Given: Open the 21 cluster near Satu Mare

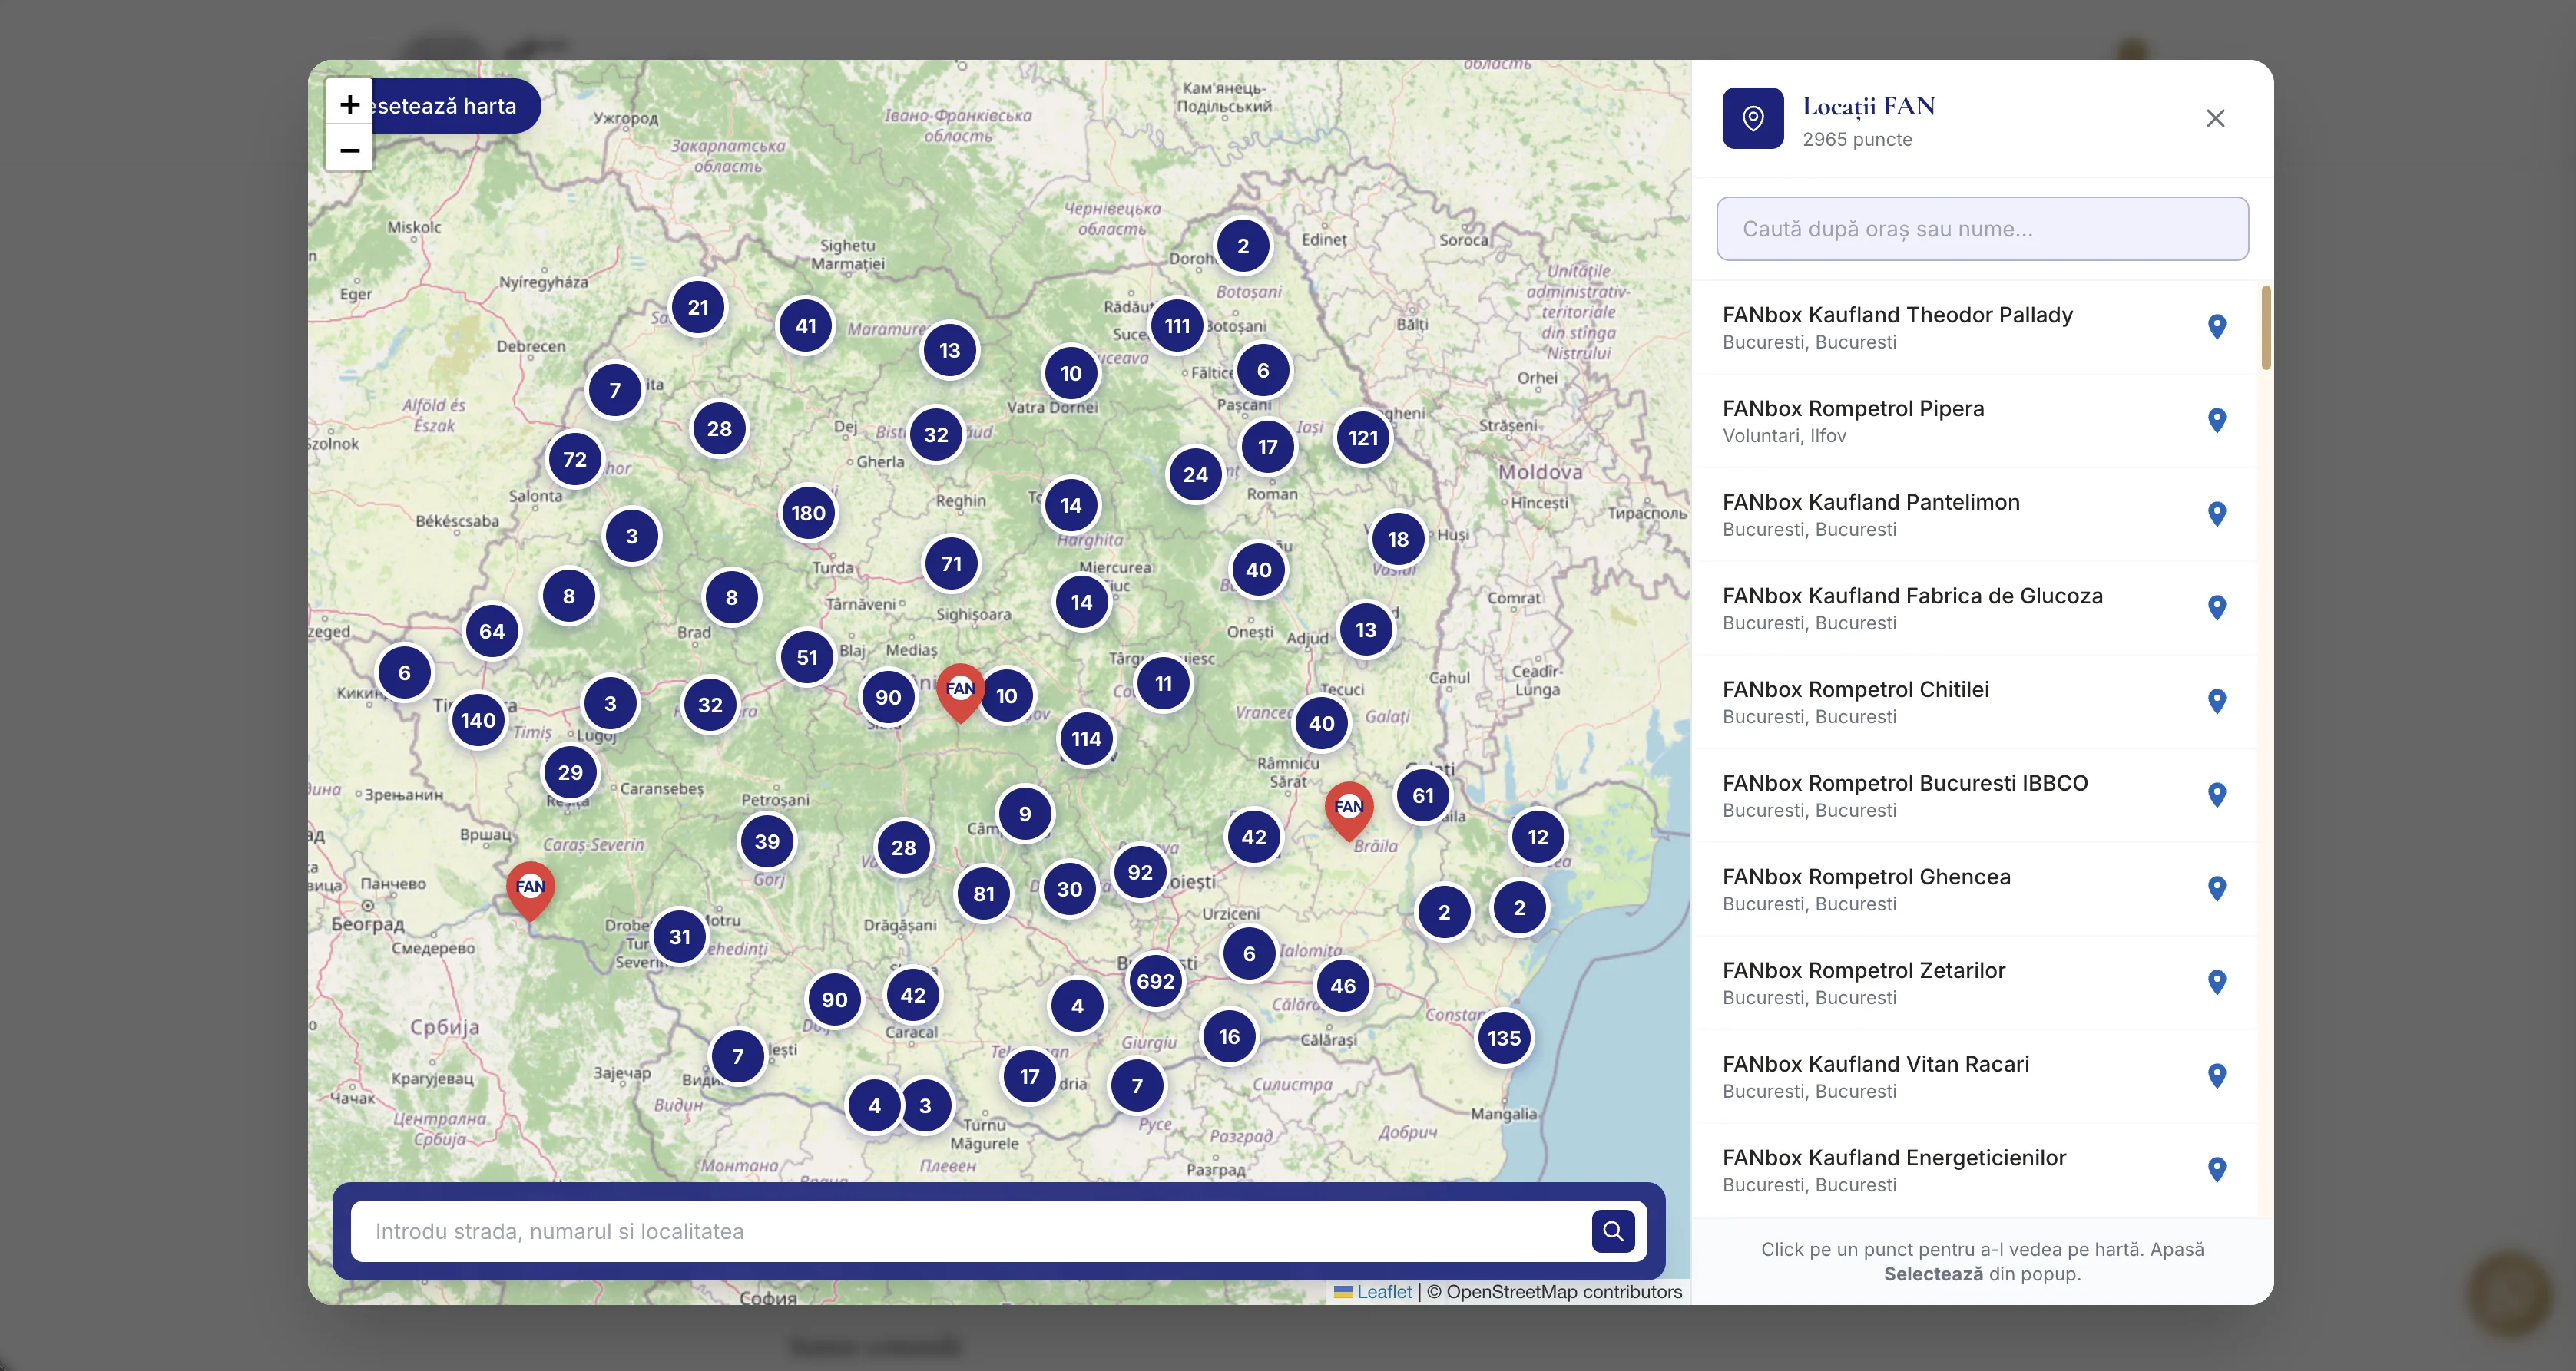Looking at the screenshot, I should 698,308.
